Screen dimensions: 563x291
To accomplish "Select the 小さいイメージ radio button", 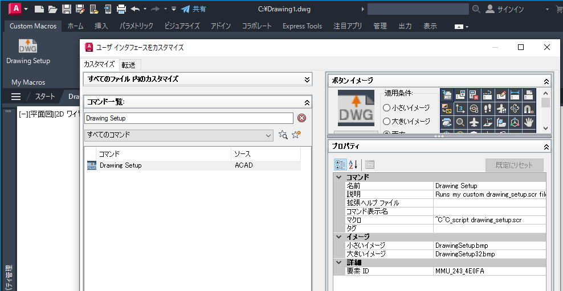I will tap(387, 108).
